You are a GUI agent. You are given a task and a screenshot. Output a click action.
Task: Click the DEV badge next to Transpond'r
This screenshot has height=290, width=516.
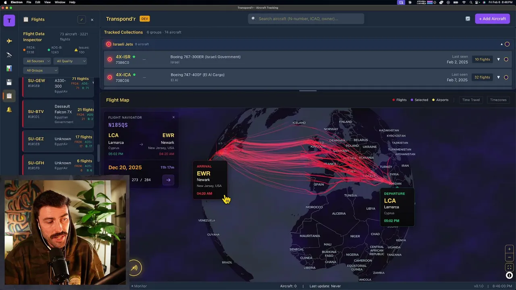(x=145, y=19)
